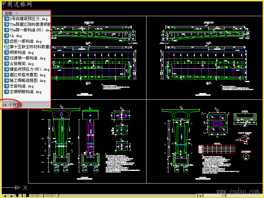The image size is (264, 198).
Task: Select the tk.dwg file icon
Action: [7, 36]
